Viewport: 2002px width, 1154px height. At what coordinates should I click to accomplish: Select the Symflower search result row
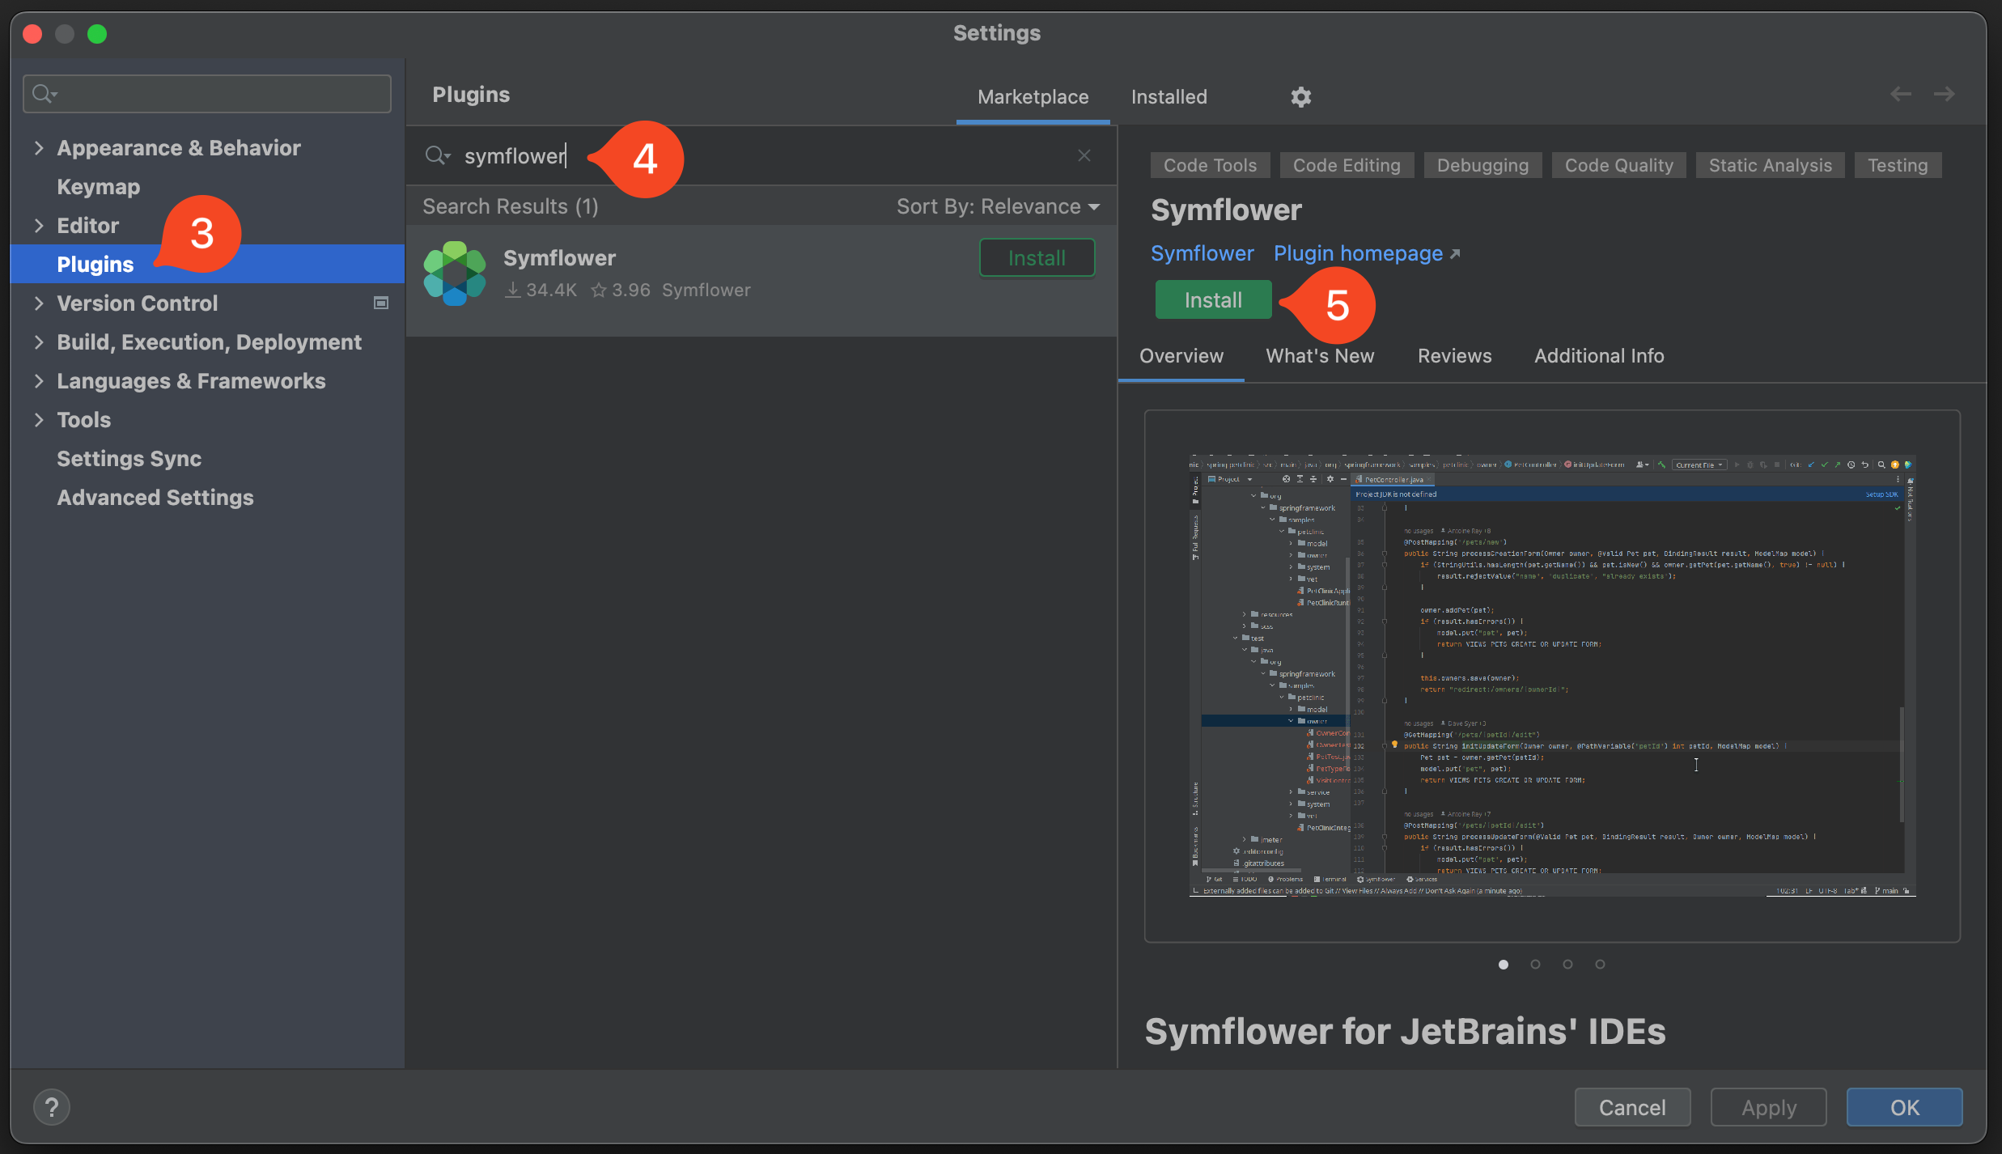coord(761,280)
